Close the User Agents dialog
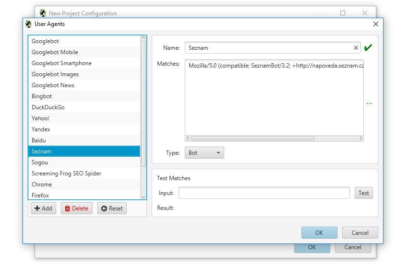 tap(375, 24)
